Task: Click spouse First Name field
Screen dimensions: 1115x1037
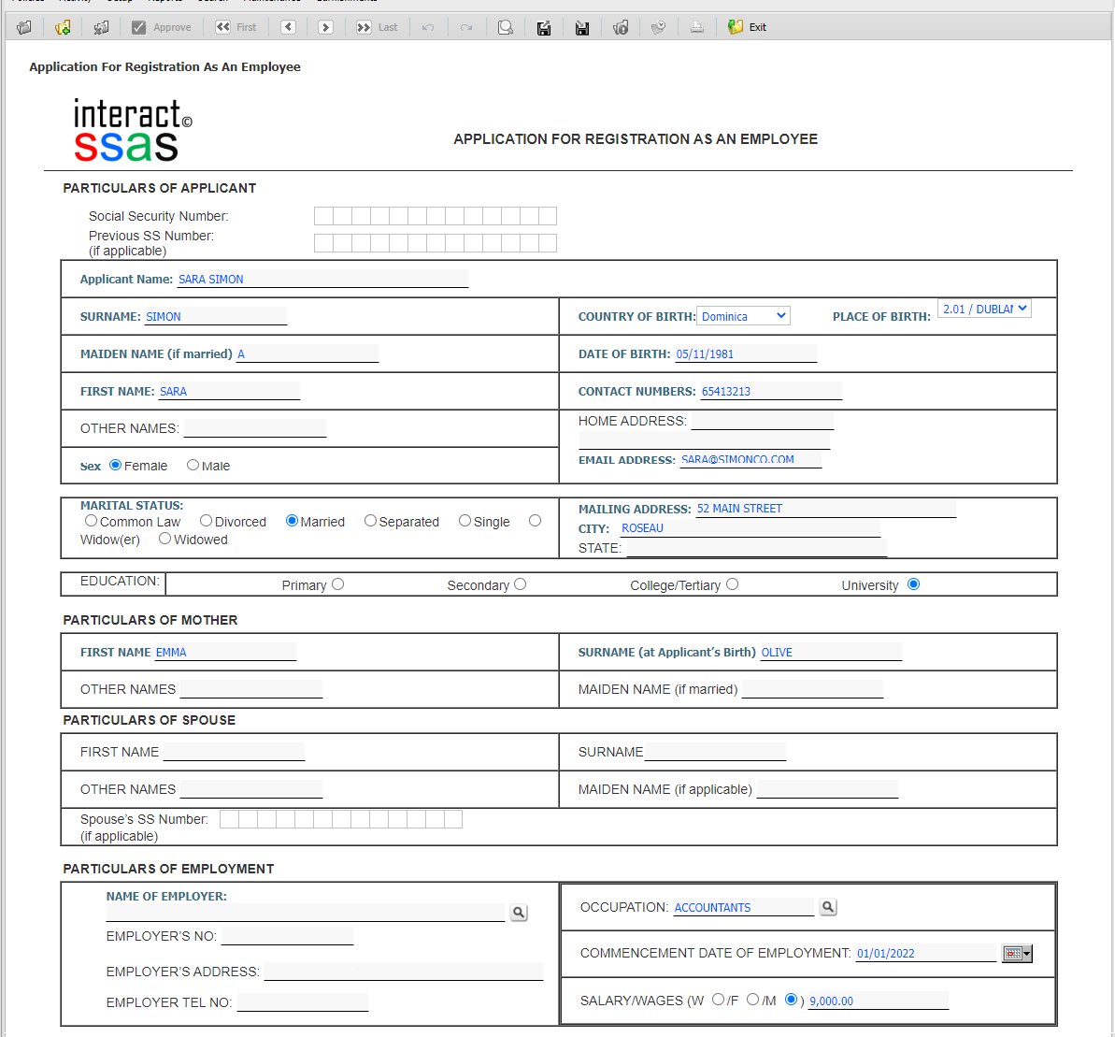Action: point(234,752)
